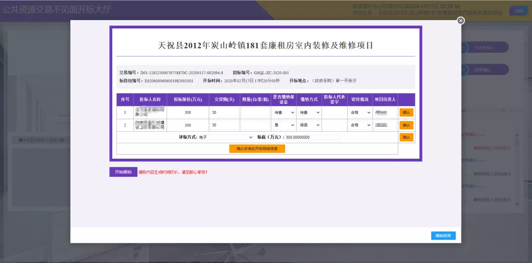
Task: Expand 缴纳方式 dropdown showing 保函
Action: (309, 125)
